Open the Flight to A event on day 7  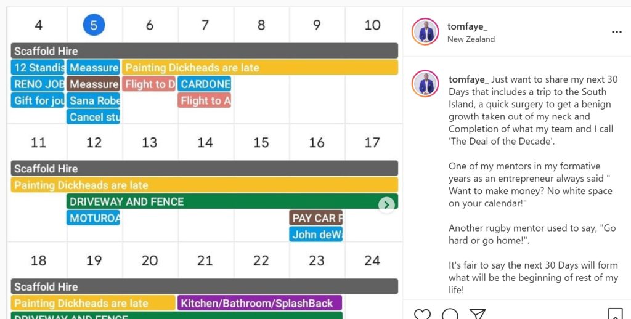click(x=205, y=100)
